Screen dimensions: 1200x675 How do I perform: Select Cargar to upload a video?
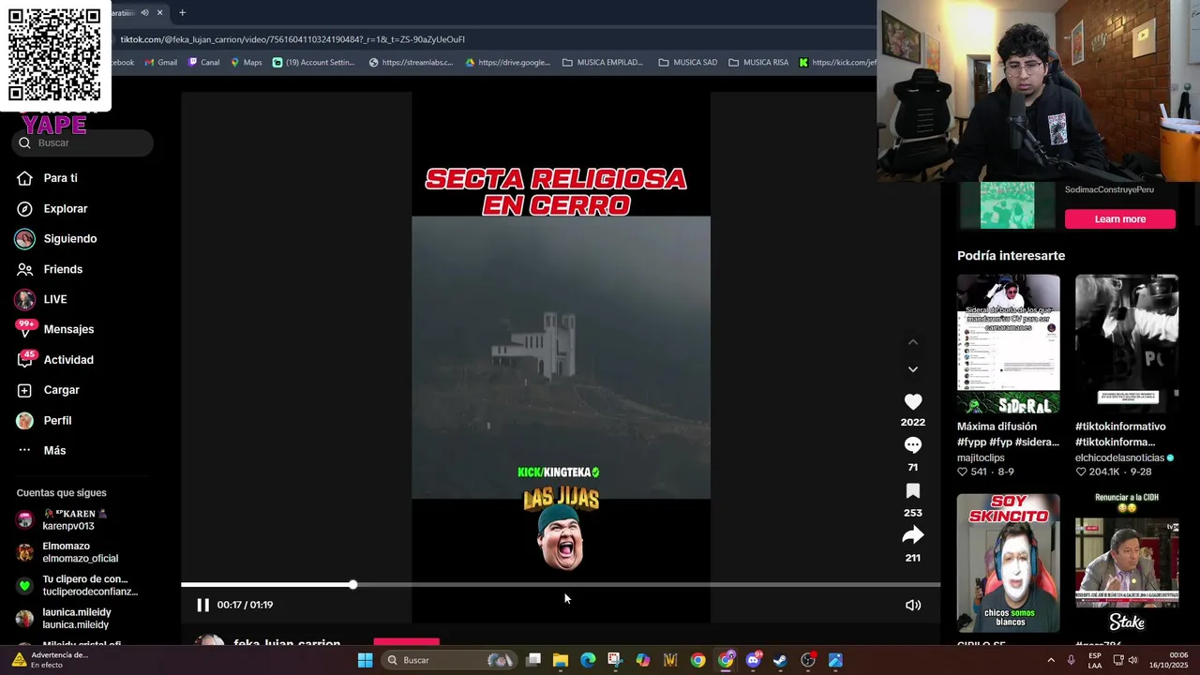[x=61, y=390]
